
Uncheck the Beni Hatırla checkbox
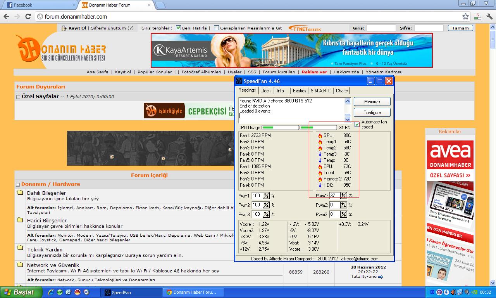tap(179, 28)
